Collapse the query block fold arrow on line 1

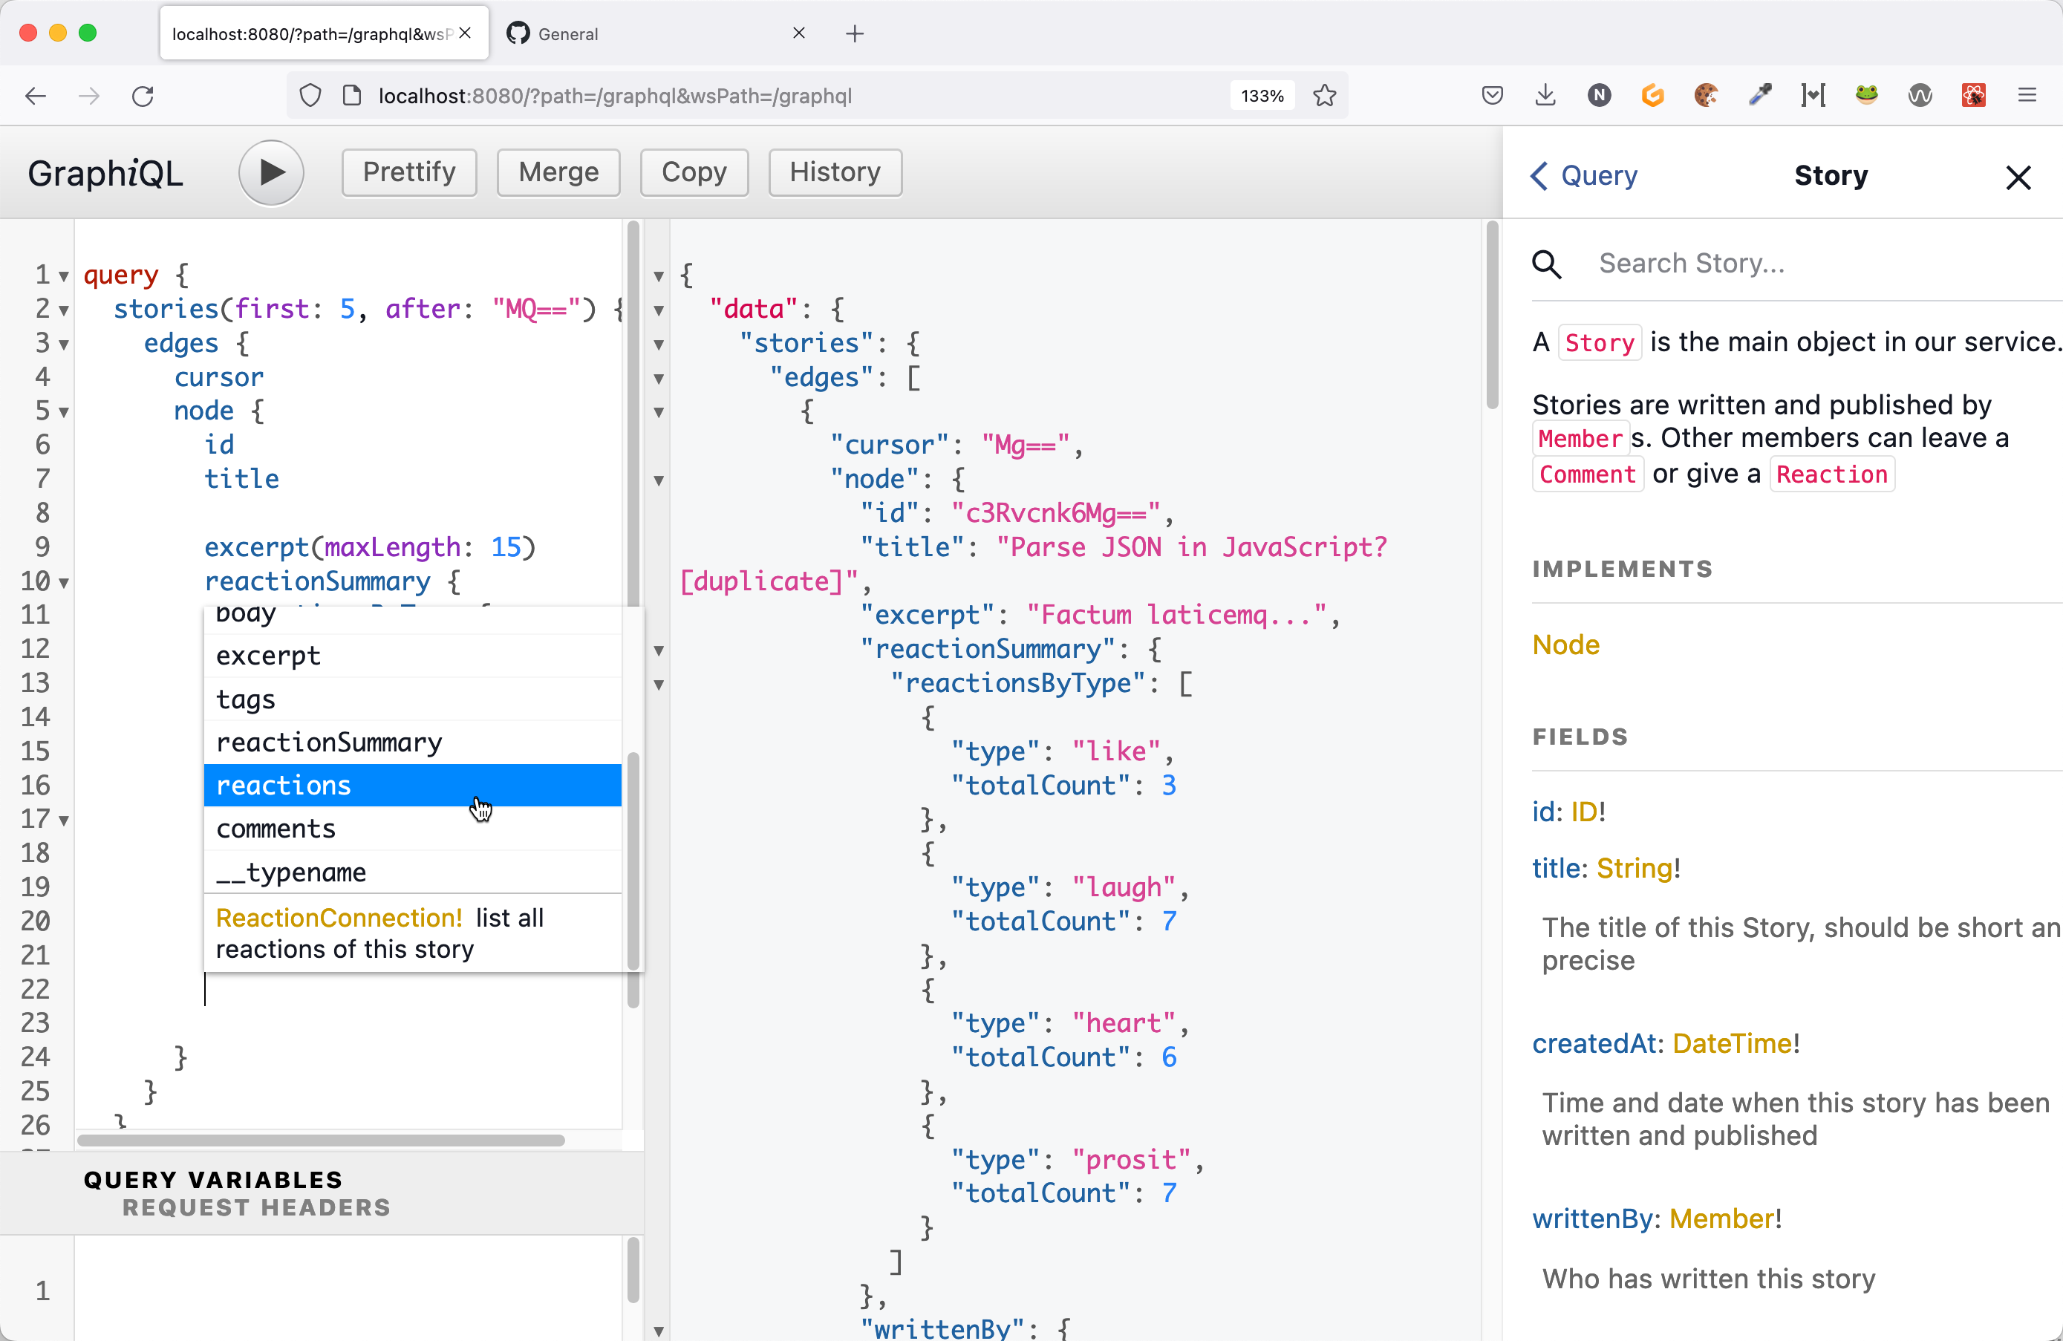(x=63, y=275)
